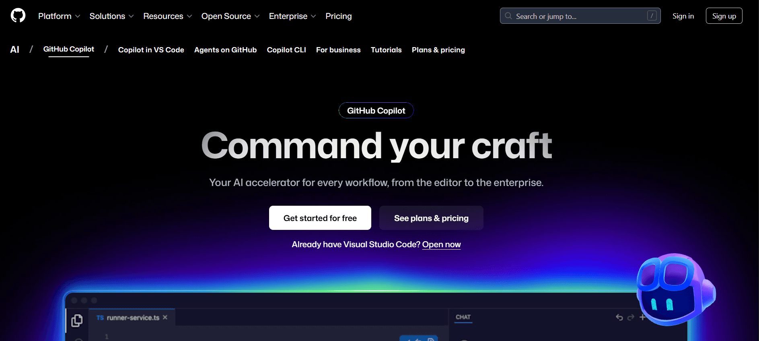This screenshot has width=759, height=341.
Task: Open Copilot in VS Code page
Action: [x=151, y=50]
